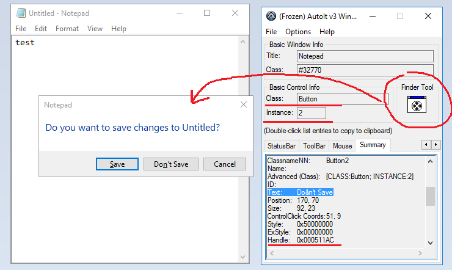452x270 pixels.
Task: Click summary list scroll down arrow
Action: tap(430, 243)
